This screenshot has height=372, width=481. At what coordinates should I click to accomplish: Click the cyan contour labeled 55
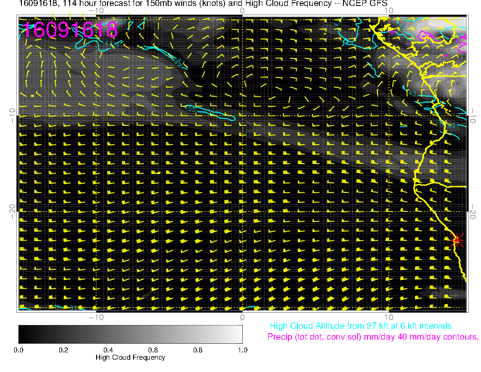point(192,109)
